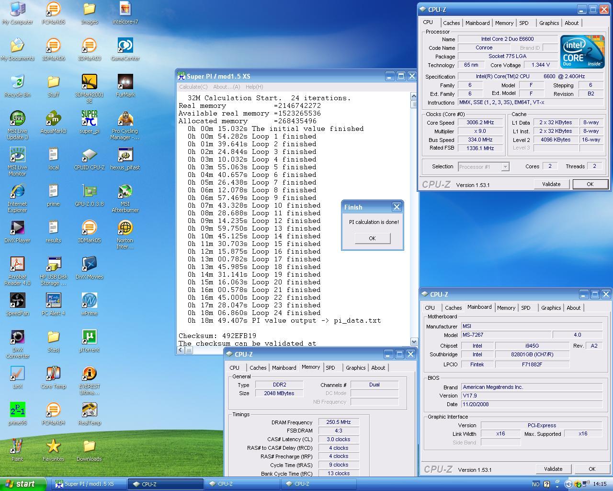Open the 3DMark06 desktop shortcut

coord(53,49)
